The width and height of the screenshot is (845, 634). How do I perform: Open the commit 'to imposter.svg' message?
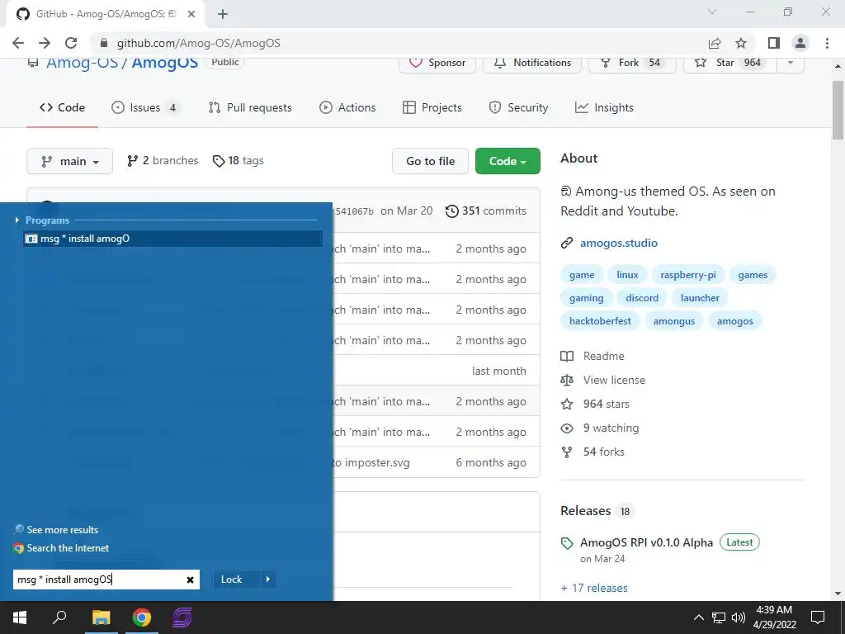[x=371, y=463]
